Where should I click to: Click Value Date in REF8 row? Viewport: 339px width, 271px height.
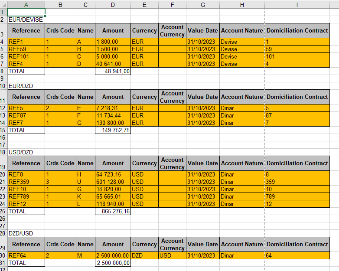[203, 174]
